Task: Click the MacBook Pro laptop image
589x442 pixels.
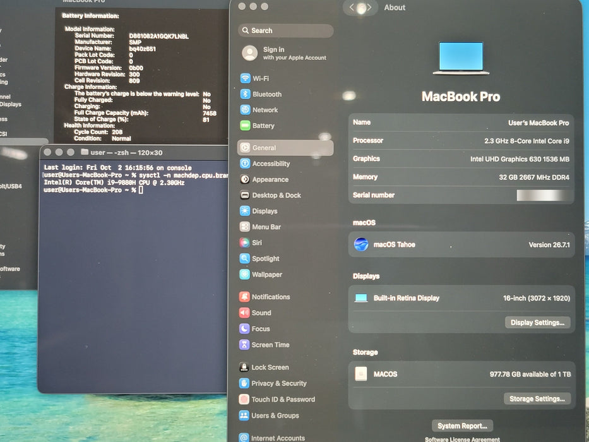Action: (461, 58)
